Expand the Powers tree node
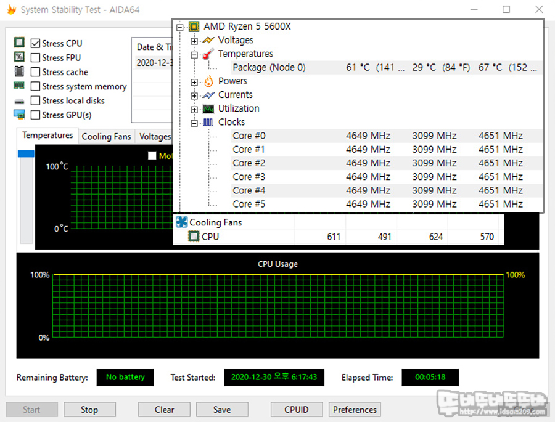 [194, 82]
